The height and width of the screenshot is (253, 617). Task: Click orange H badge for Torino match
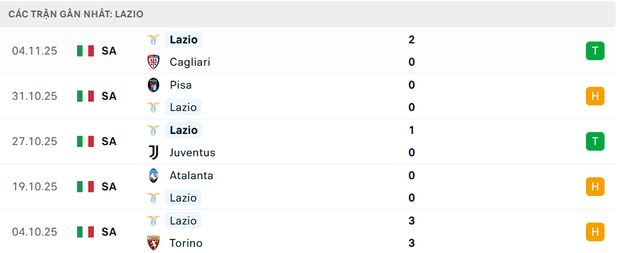(x=595, y=232)
